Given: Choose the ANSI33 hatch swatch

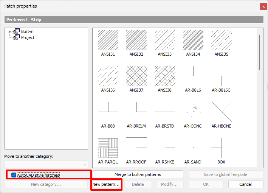Looking at the screenshot, I should click(x=165, y=40).
